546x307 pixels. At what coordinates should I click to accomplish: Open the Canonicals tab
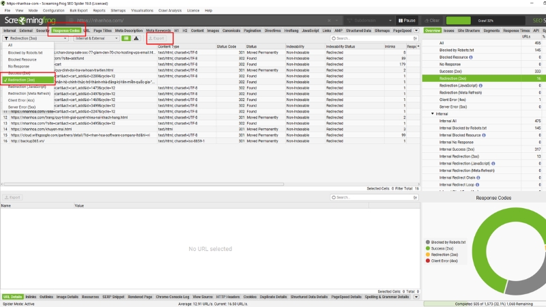pyautogui.click(x=231, y=31)
